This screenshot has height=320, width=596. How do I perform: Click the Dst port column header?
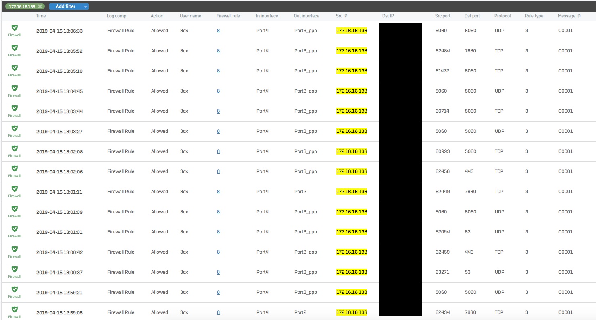(x=472, y=16)
